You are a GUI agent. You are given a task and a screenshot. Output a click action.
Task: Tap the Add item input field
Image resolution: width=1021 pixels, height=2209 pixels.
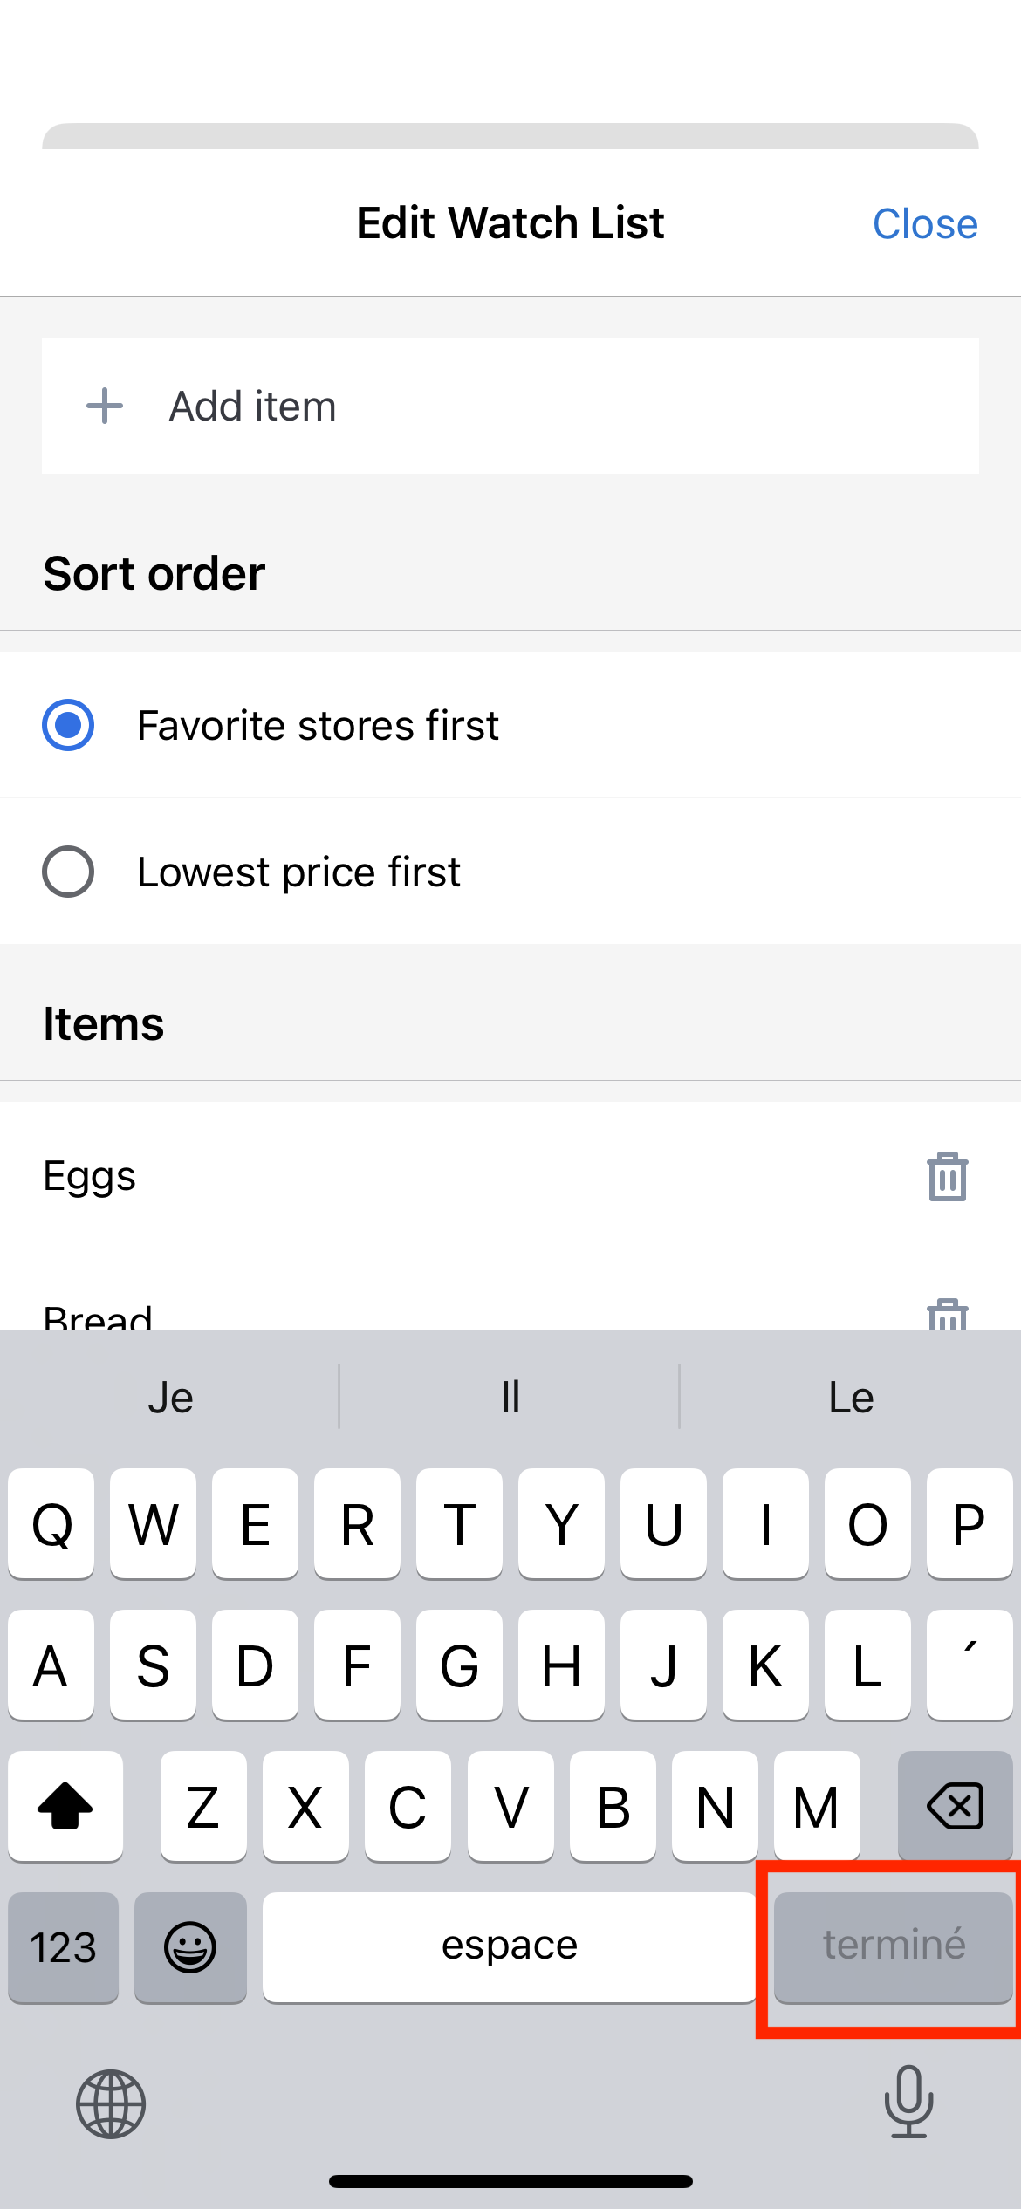510,406
